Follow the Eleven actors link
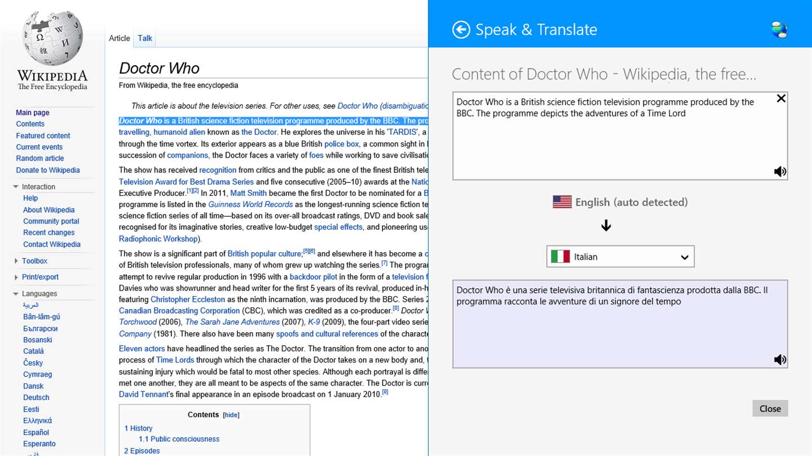 point(142,349)
